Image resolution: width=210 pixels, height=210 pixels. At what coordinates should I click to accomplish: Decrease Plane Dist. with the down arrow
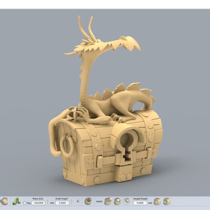(48, 203)
